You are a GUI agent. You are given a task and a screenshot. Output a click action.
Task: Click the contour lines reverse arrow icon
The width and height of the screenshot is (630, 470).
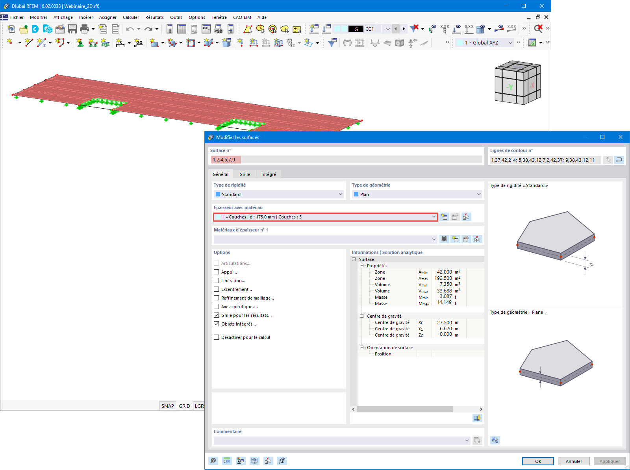point(619,160)
